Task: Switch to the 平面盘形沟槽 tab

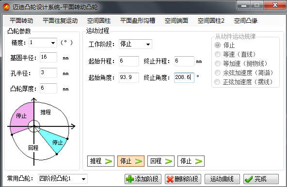Action: coord(138,20)
